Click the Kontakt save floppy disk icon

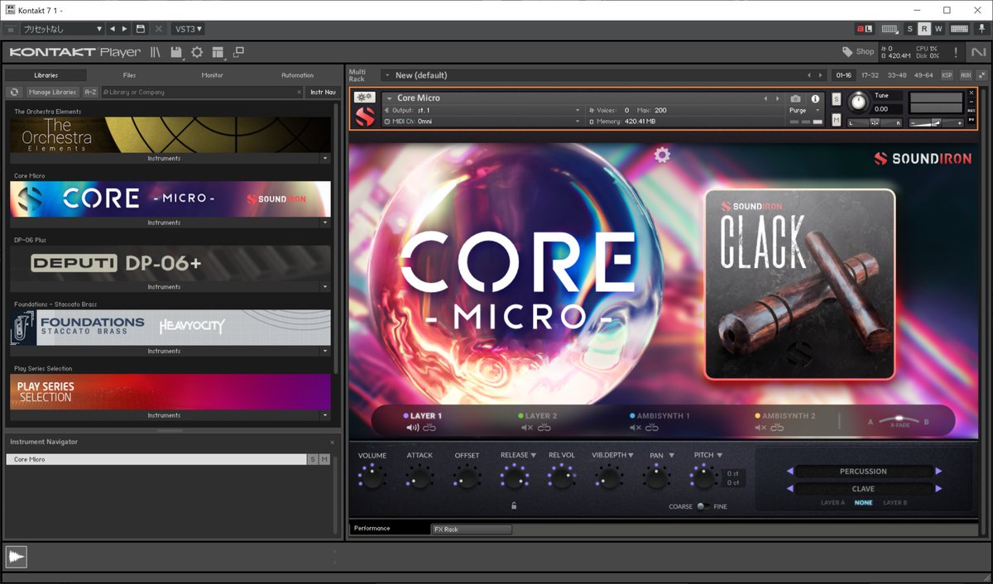tap(176, 52)
